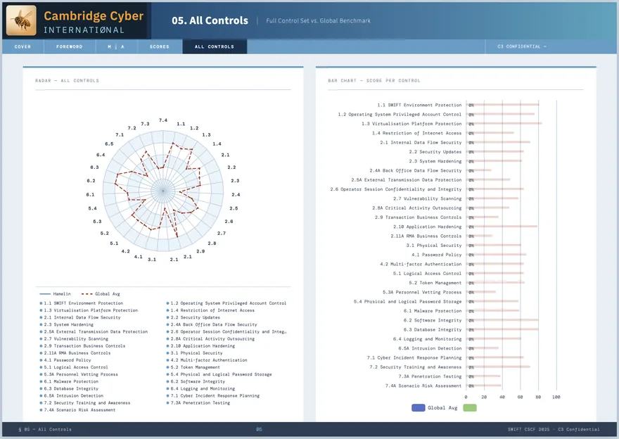Click the 2.10 Application Hardening bar
Viewport: 619px width, 439px height.
(x=502, y=227)
